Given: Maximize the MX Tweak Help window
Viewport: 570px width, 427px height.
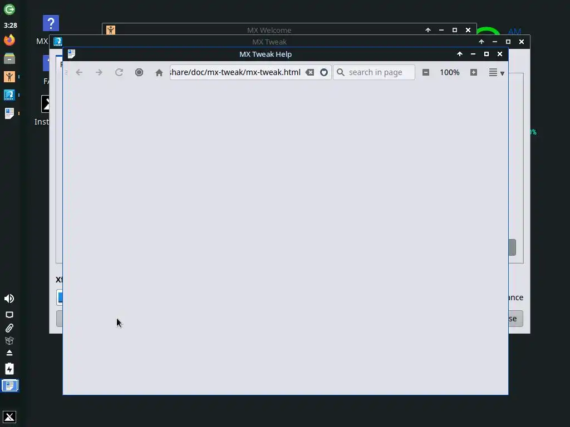Looking at the screenshot, I should tap(487, 54).
